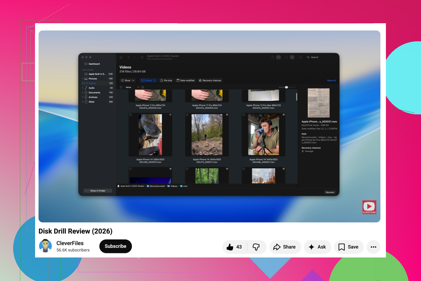The image size is (421, 281).
Task: Save the video with Save button
Action: (349, 247)
